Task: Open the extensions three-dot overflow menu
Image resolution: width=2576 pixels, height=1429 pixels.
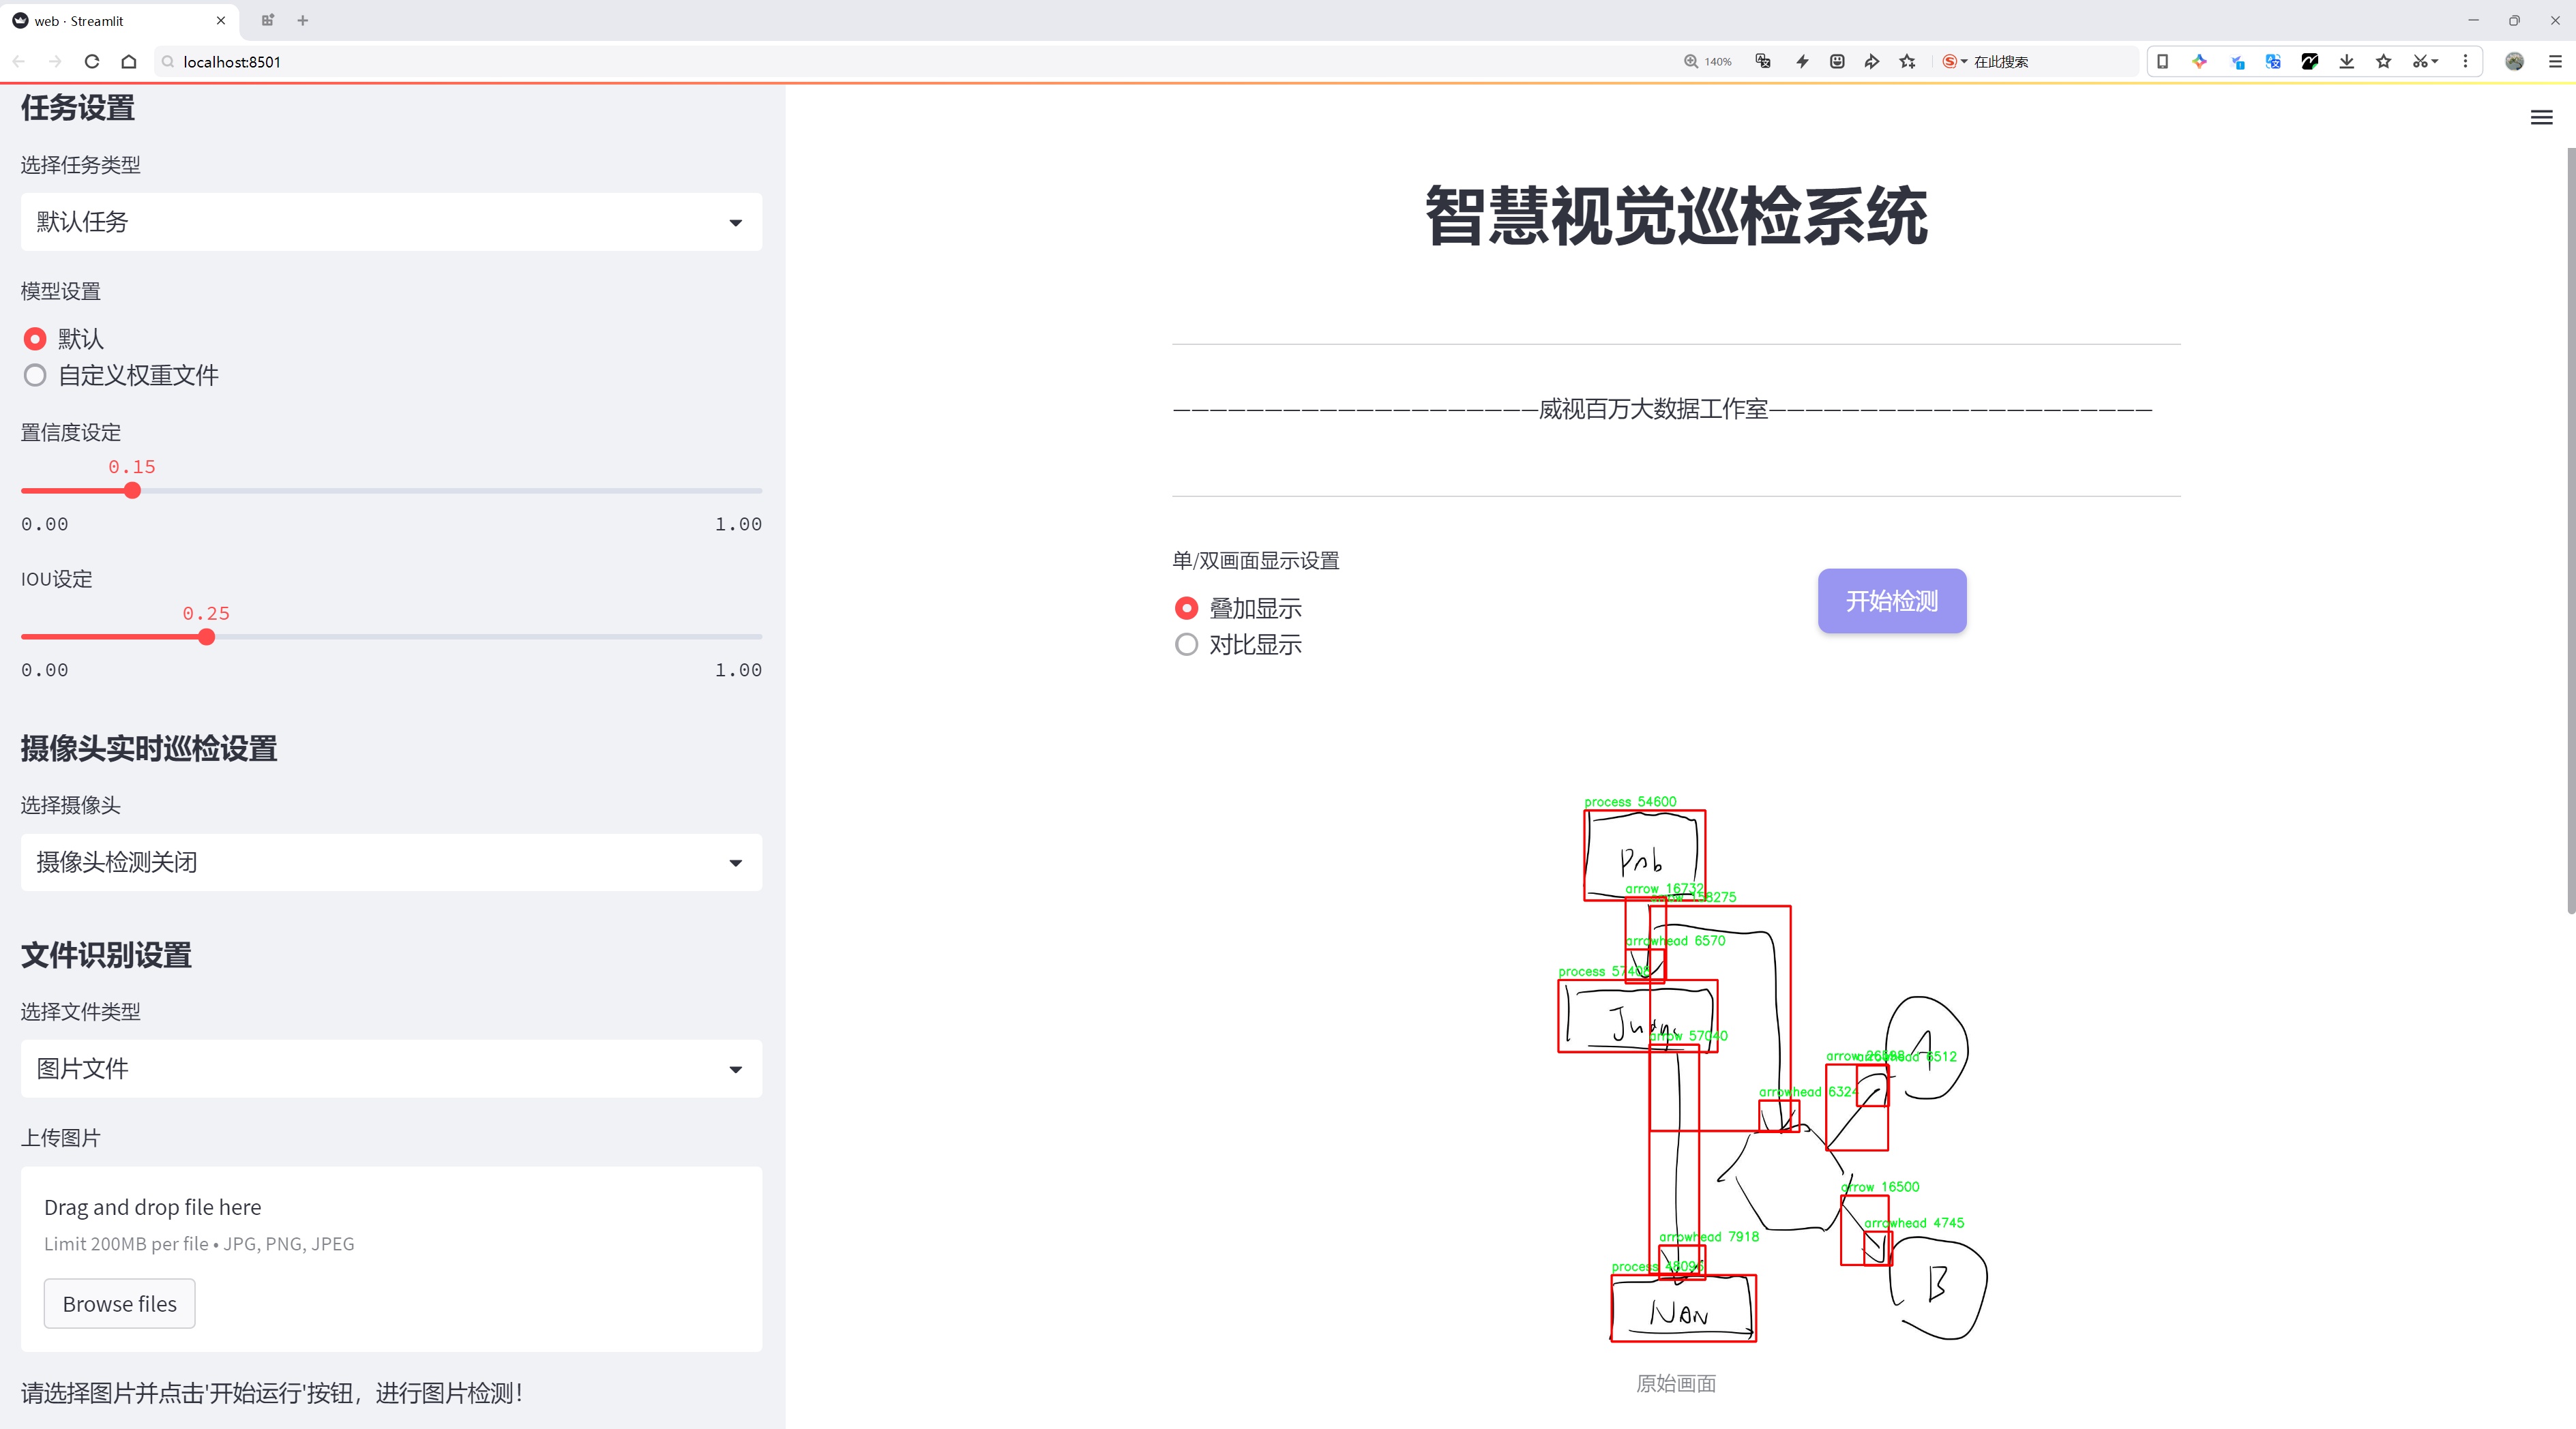Action: pos(2465,61)
